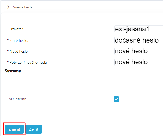Click the AD Interní label text

(x=17, y=99)
